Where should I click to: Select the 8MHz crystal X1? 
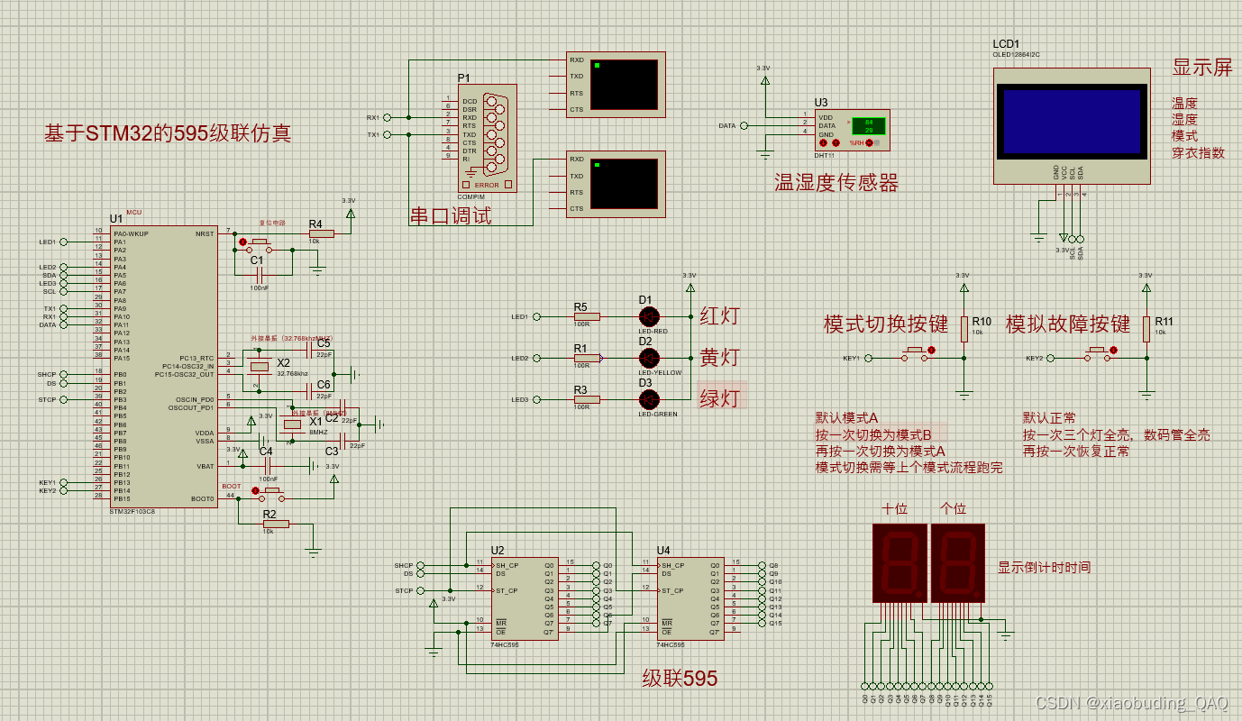pyautogui.click(x=292, y=424)
